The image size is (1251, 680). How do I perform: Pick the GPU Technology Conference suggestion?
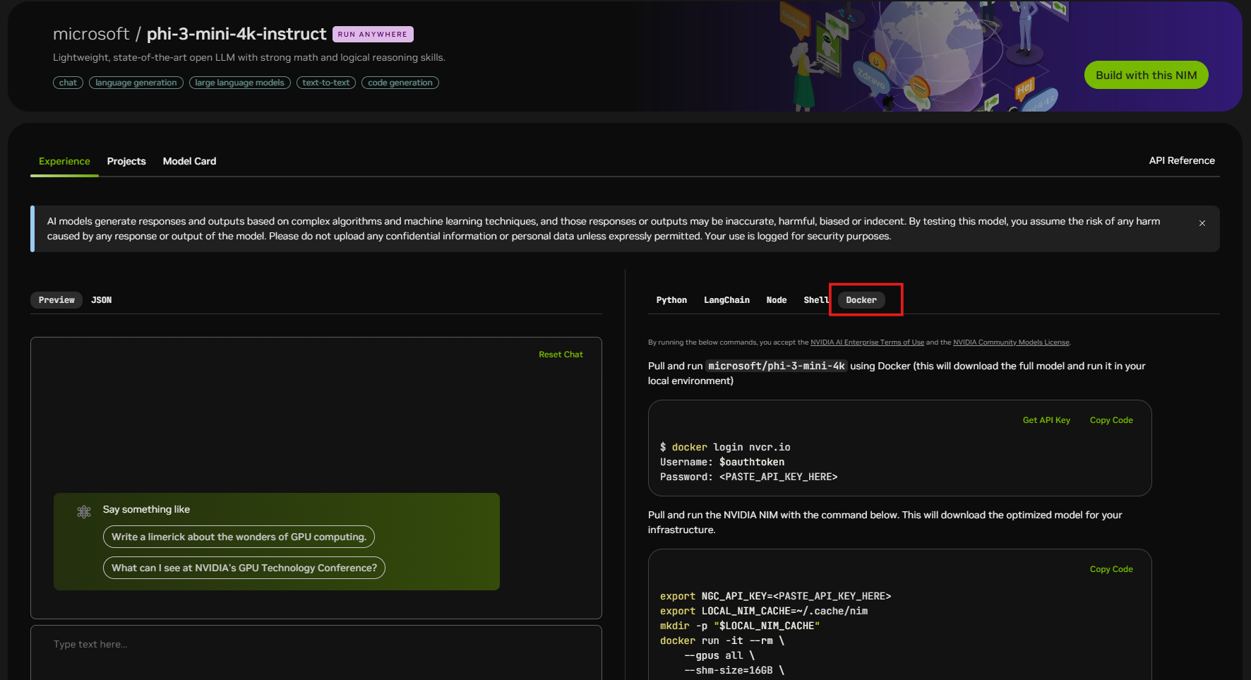pos(244,568)
